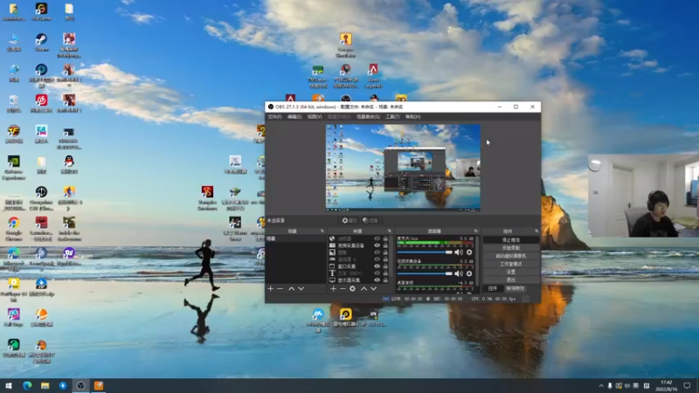This screenshot has height=393, width=699.
Task: Toggle visibility of image source
Action: (x=377, y=252)
